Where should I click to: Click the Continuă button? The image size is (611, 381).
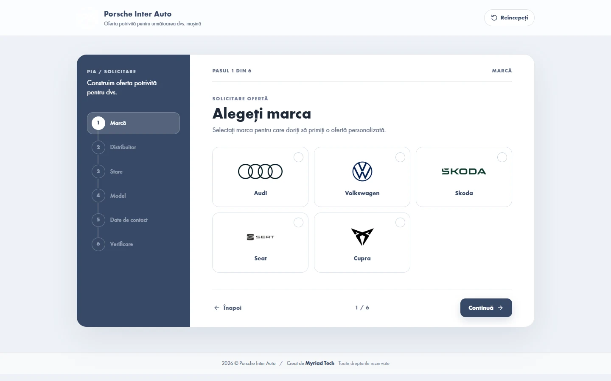click(486, 308)
